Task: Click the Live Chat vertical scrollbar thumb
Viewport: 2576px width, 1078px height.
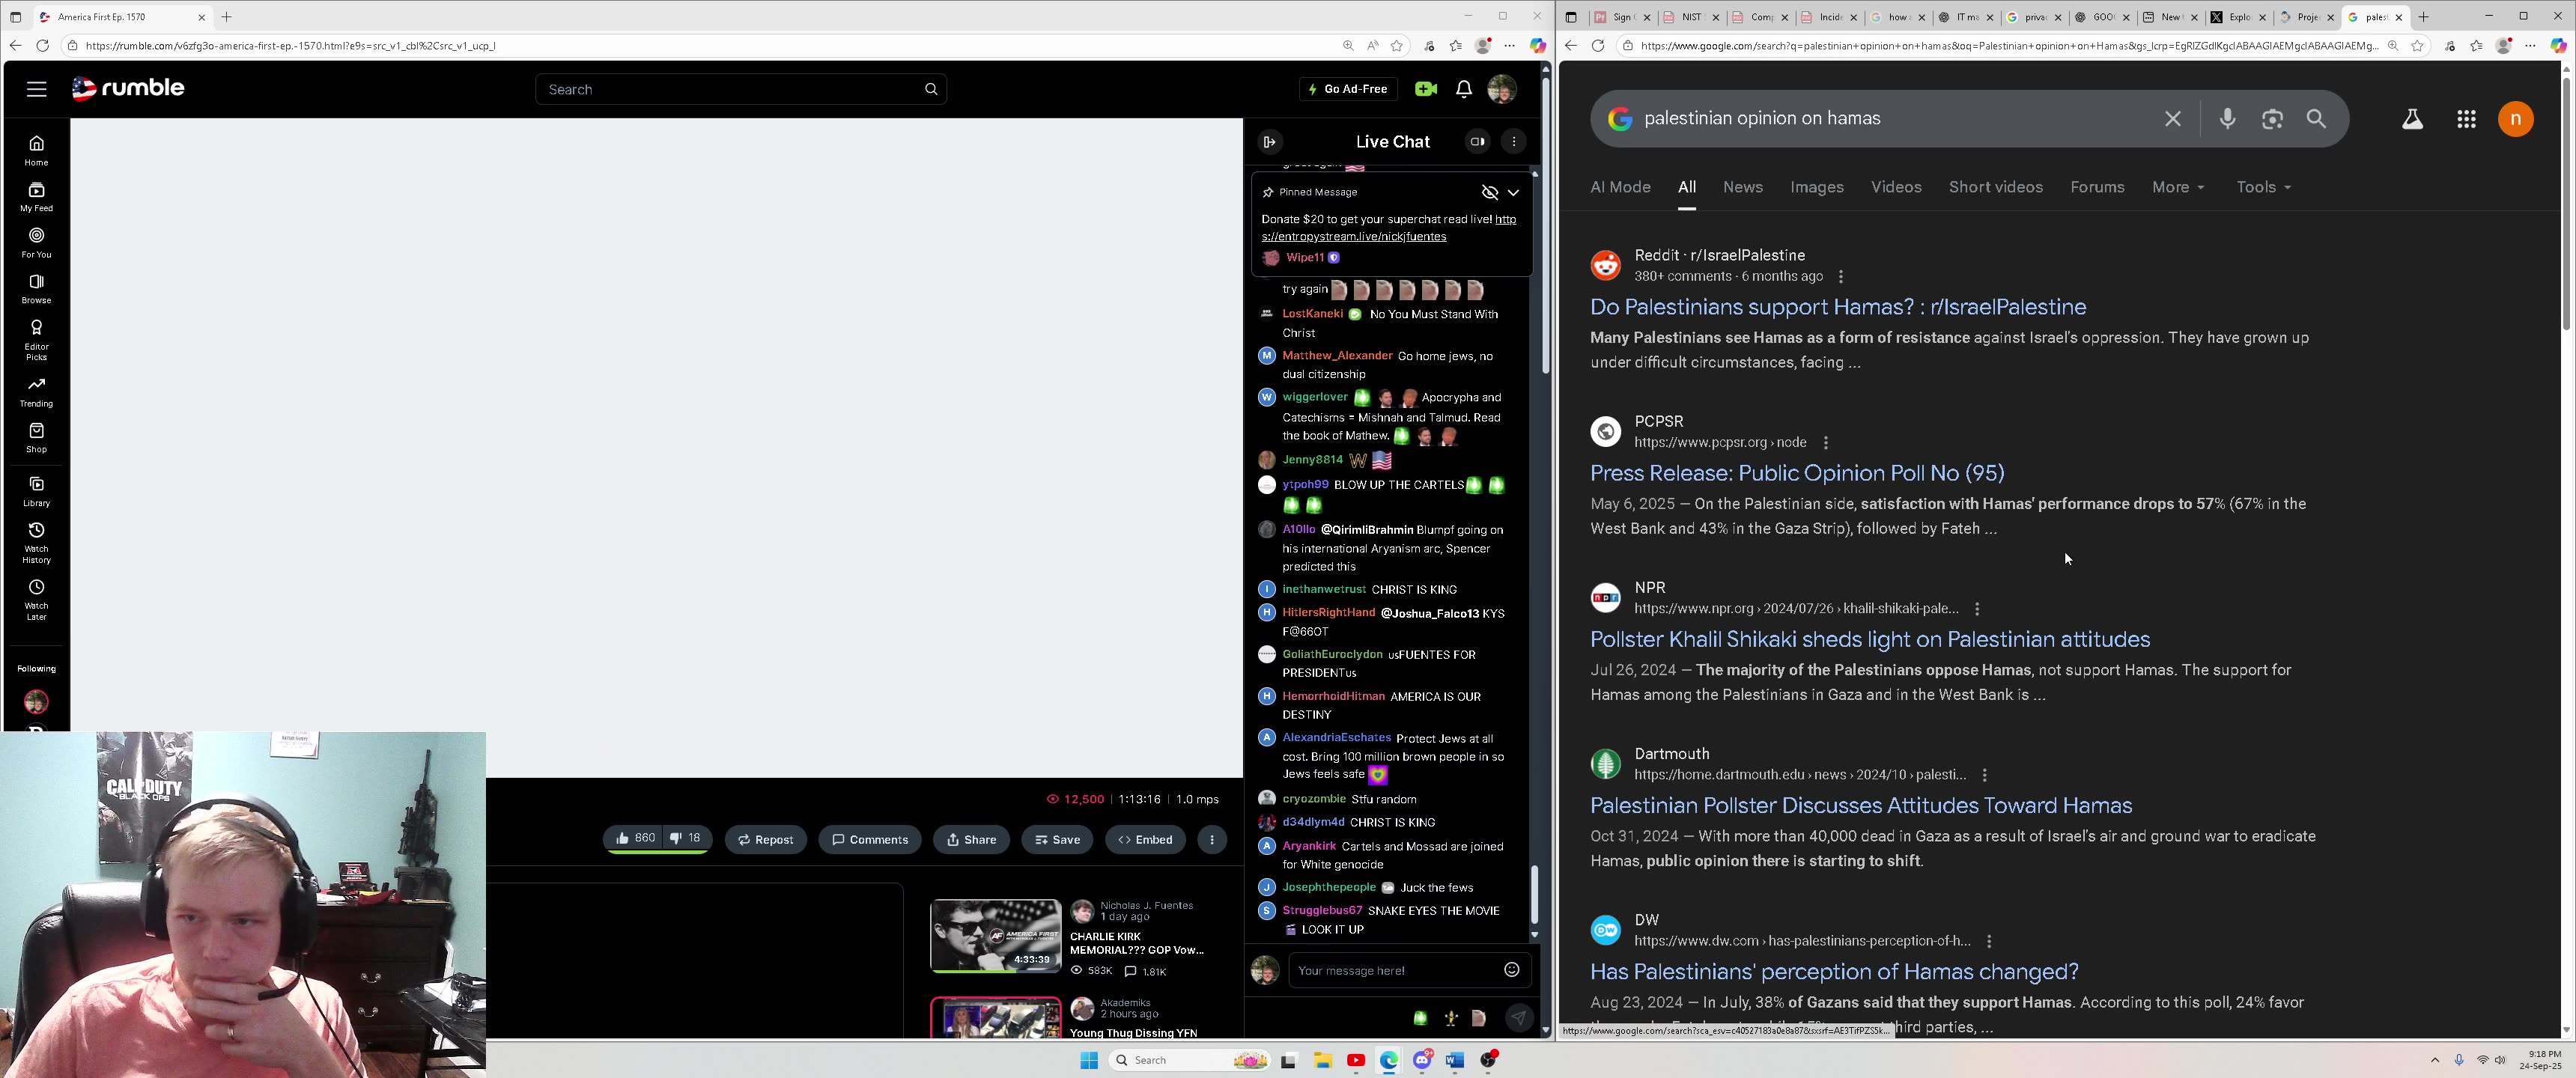Action: [1534, 894]
